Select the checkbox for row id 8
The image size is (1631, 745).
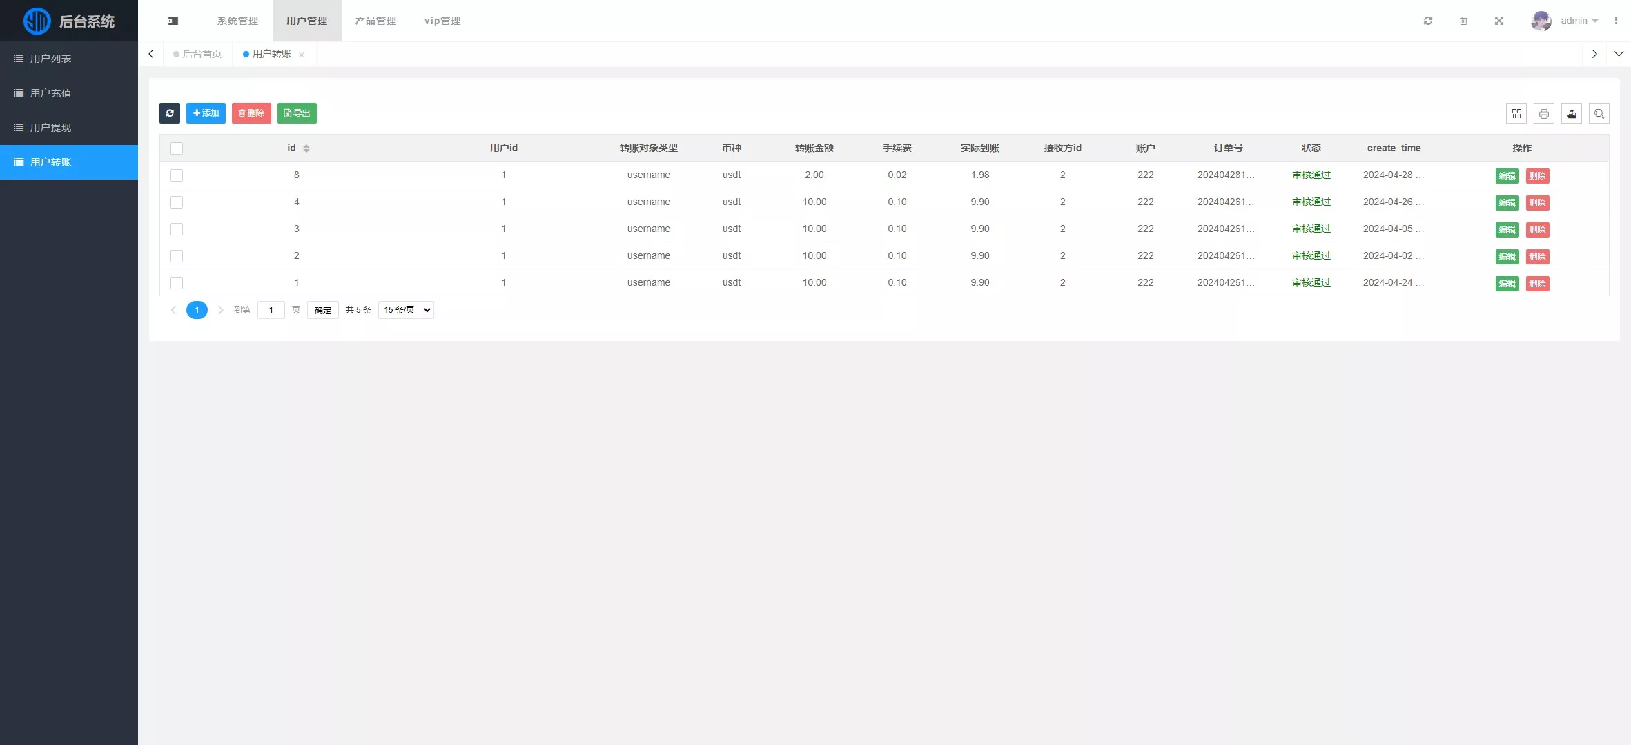177,175
